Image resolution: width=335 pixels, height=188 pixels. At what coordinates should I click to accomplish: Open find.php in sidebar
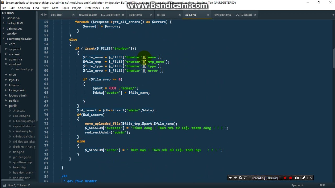(19, 152)
